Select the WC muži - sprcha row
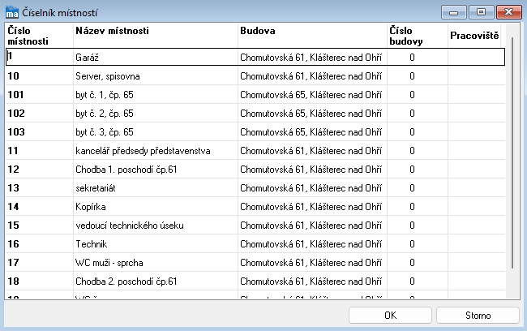The height and width of the screenshot is (331, 527). pos(255,262)
